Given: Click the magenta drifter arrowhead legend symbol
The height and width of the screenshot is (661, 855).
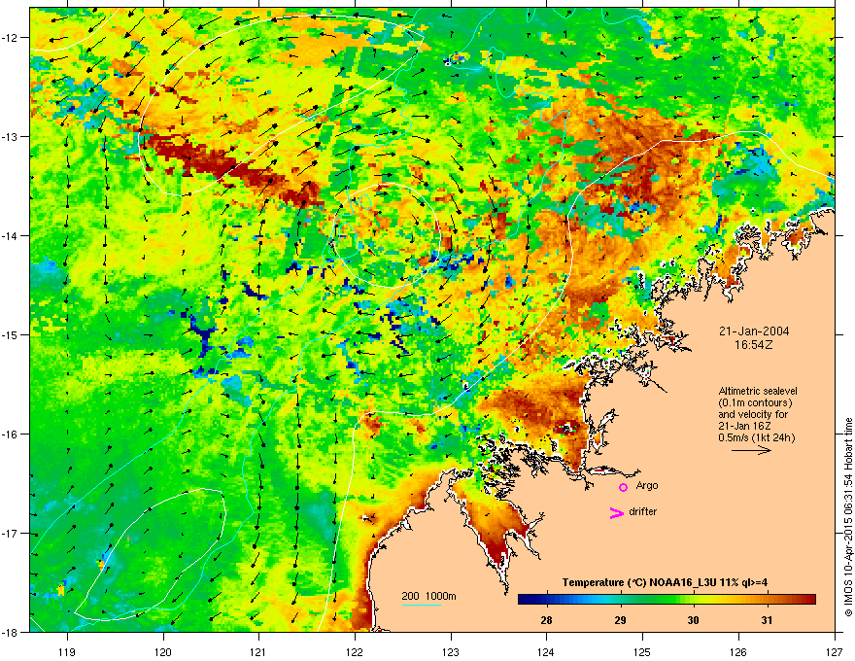Looking at the screenshot, I should (x=617, y=512).
